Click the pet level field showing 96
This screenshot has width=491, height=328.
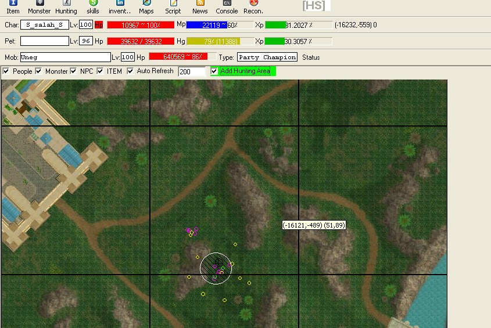pos(86,41)
